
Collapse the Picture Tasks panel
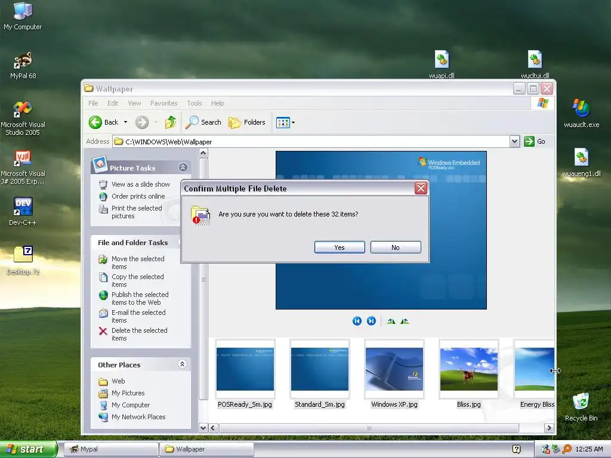(x=183, y=168)
